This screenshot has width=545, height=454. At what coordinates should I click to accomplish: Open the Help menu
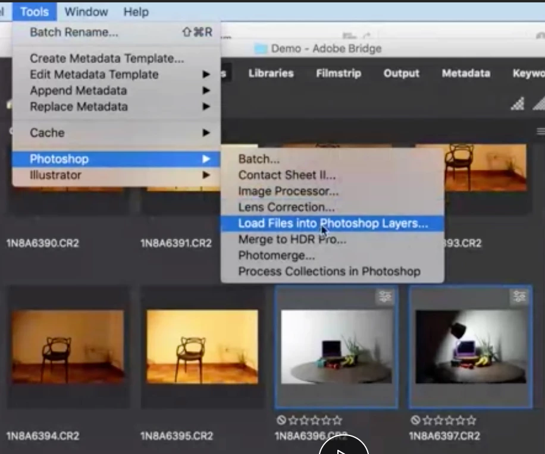pos(136,12)
